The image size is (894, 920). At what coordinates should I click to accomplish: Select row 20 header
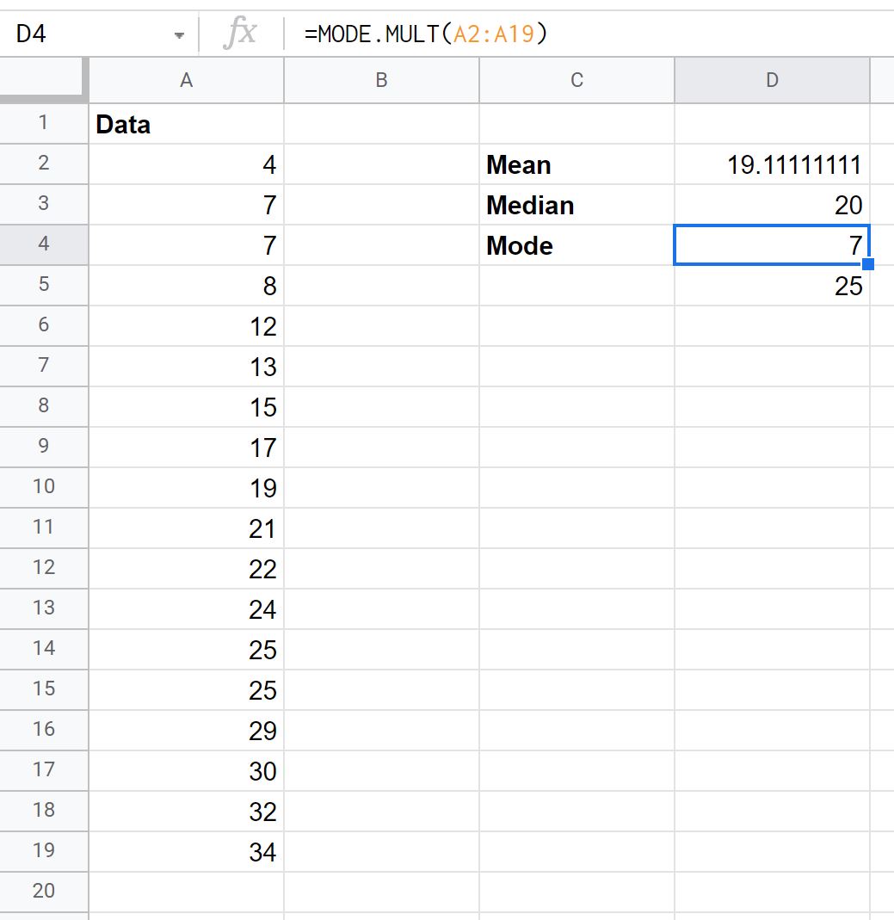[43, 892]
